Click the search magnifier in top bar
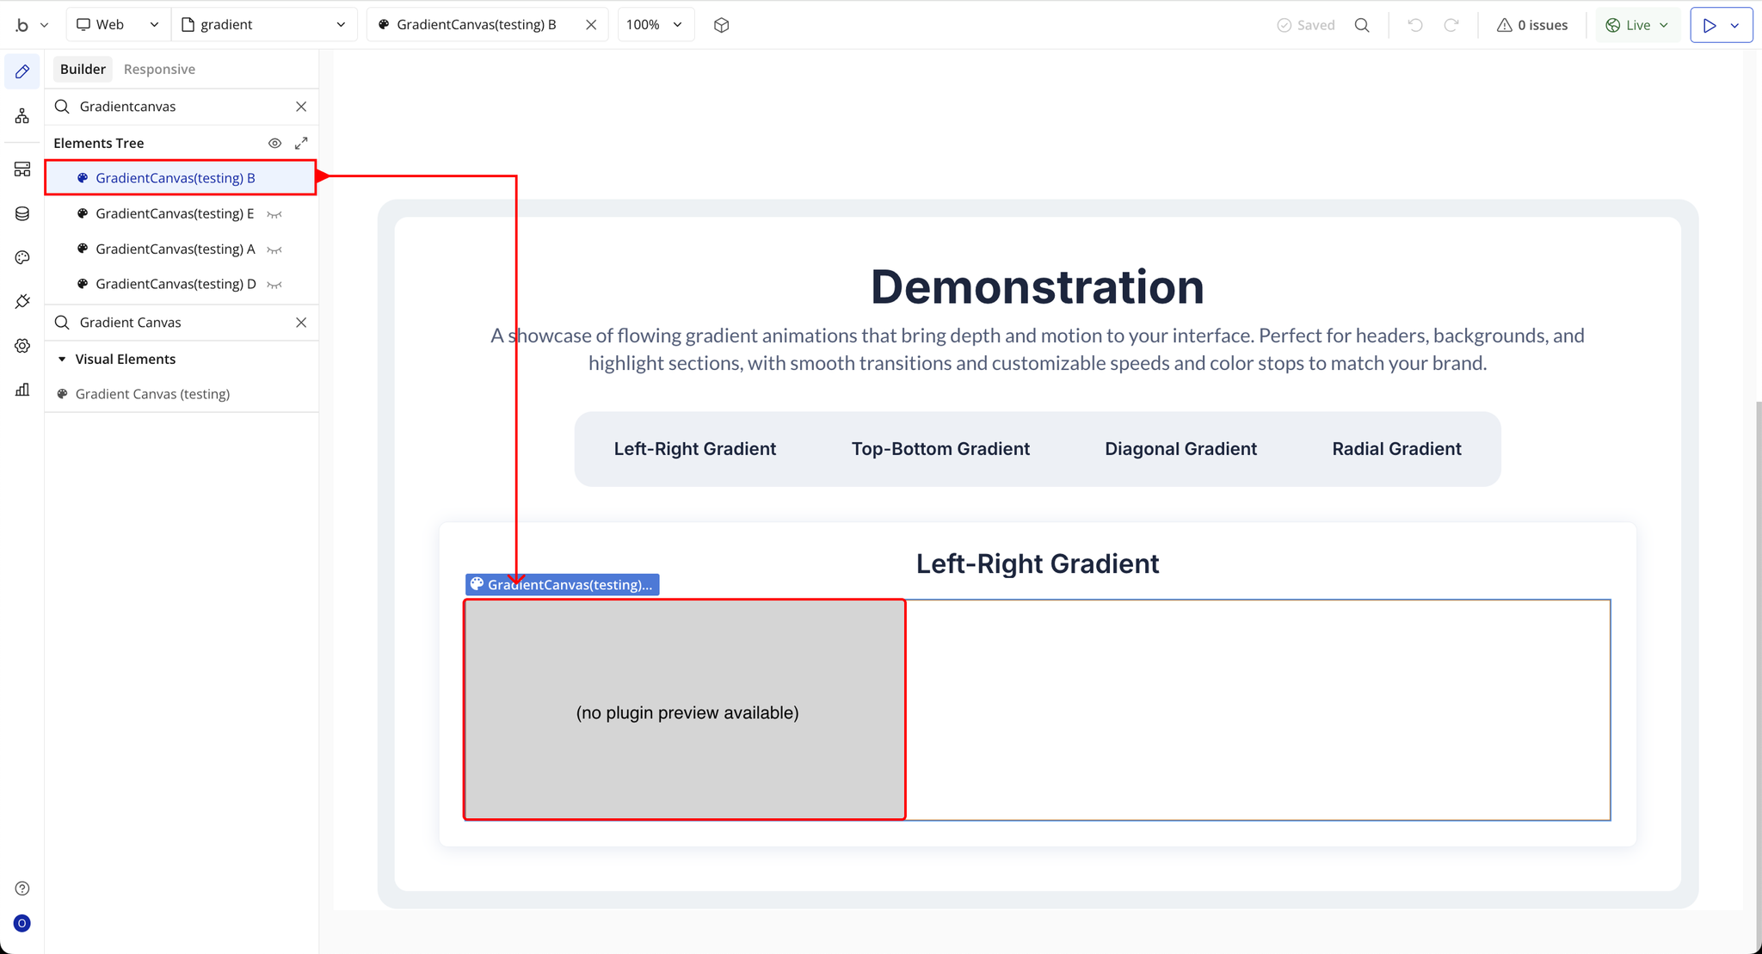 tap(1361, 25)
